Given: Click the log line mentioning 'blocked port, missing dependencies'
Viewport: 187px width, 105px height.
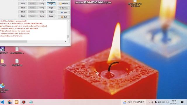Looking at the screenshot, I should point(21,23).
